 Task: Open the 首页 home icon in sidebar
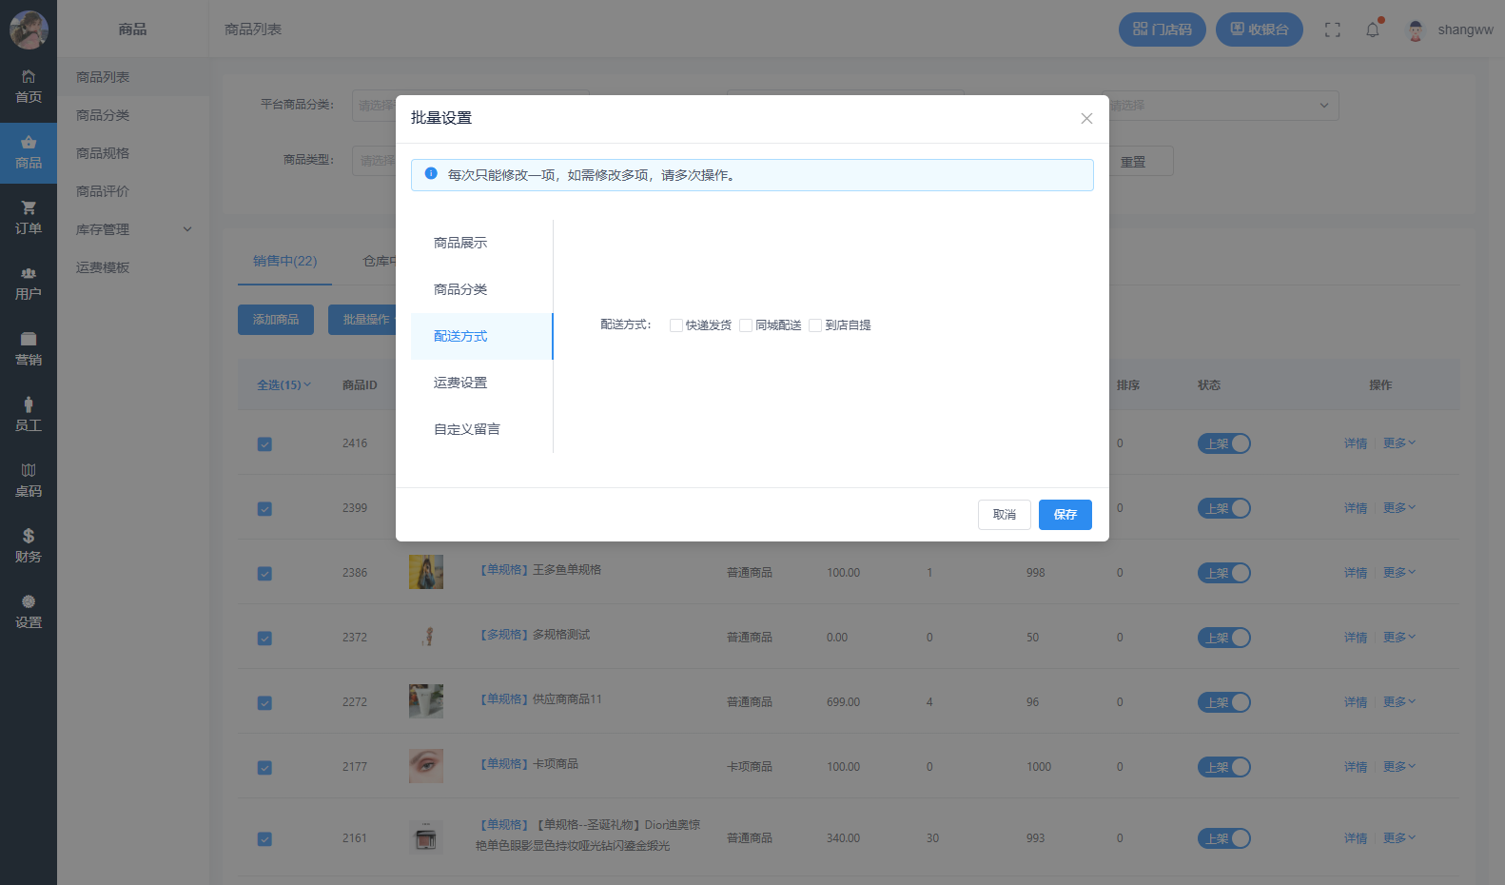point(29,77)
